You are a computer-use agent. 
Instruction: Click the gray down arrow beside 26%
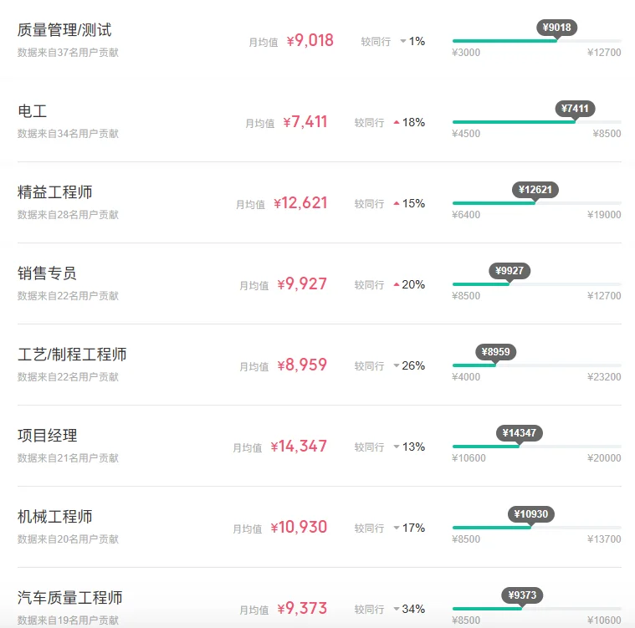pyautogui.click(x=397, y=365)
